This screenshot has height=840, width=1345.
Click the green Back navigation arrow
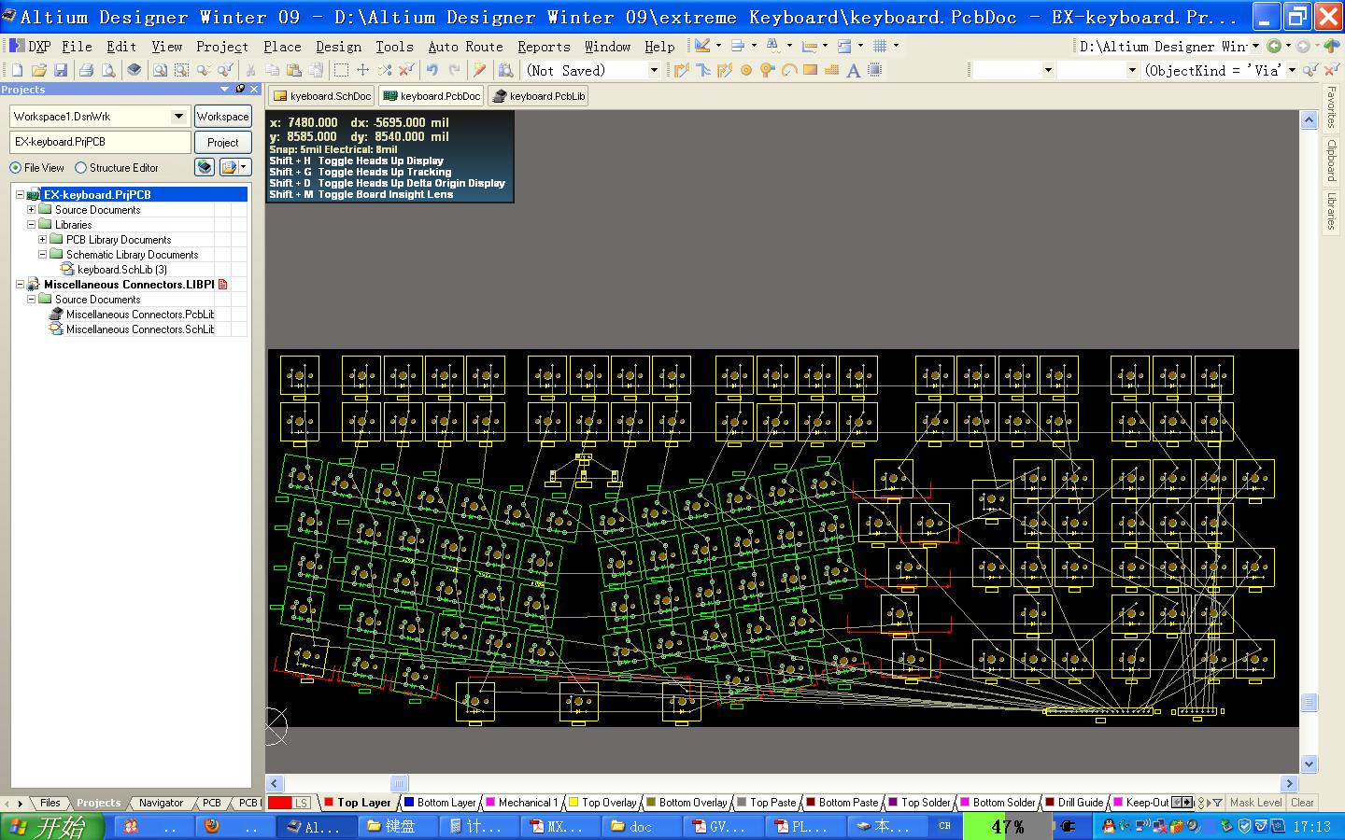click(1274, 46)
